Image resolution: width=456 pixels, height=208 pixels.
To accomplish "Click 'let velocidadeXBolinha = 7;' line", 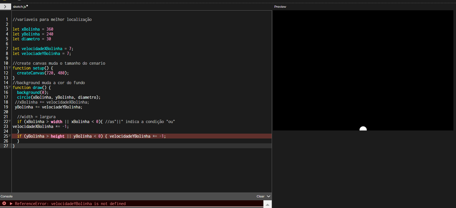I will click(x=43, y=49).
